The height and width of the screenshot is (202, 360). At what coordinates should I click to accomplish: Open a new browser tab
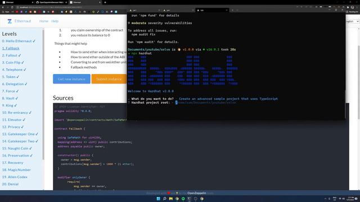[105, 2]
